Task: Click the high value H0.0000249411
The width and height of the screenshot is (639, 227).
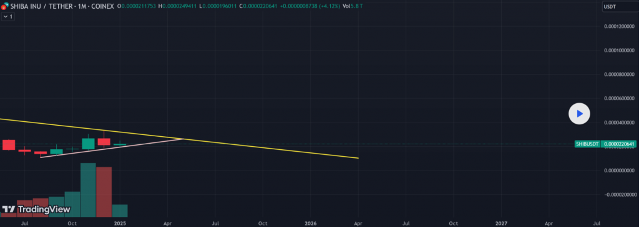Action: tap(177, 6)
